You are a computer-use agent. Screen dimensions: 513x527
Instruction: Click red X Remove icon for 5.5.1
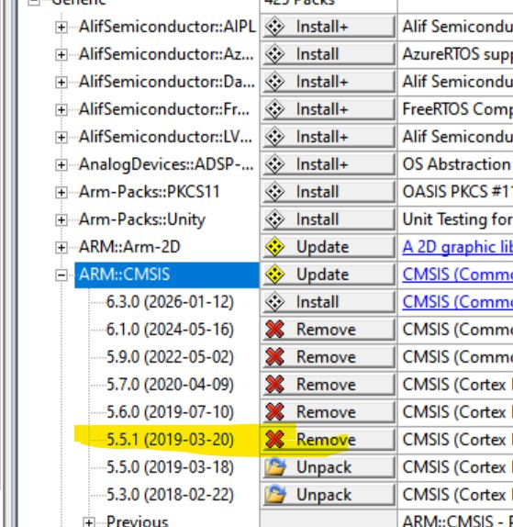click(274, 440)
